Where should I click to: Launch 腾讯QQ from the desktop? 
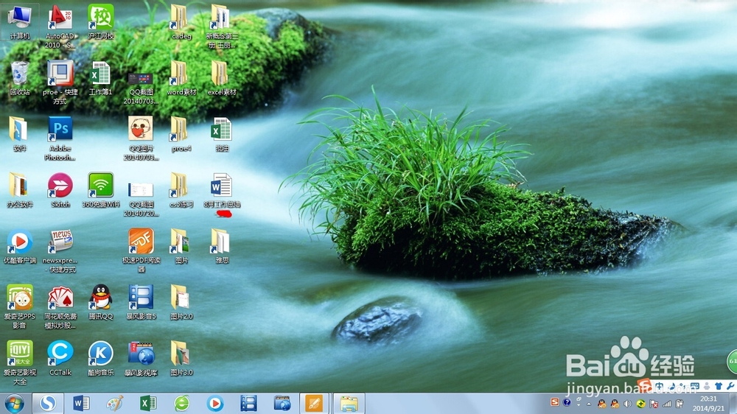click(100, 302)
